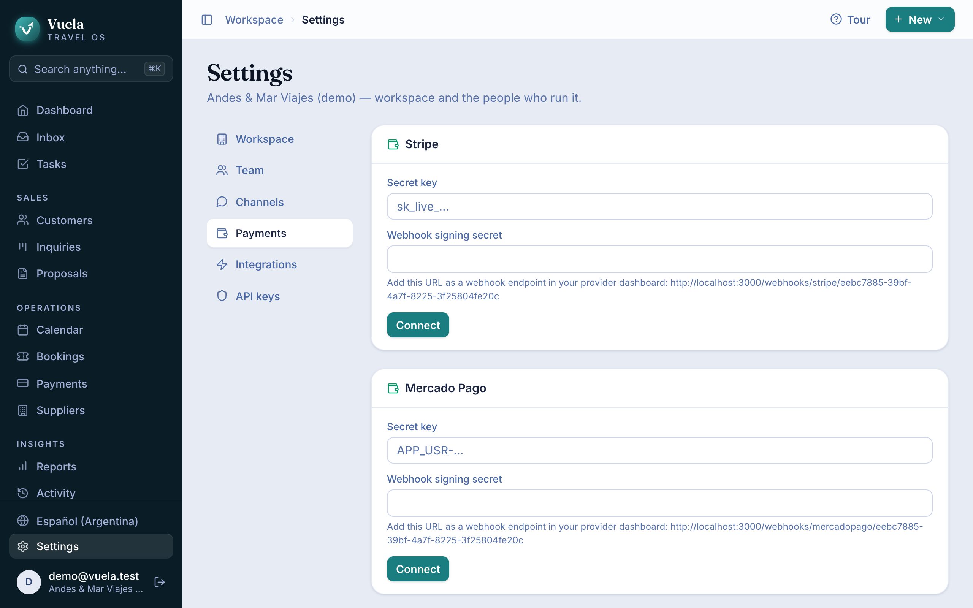The height and width of the screenshot is (608, 973).
Task: Switch language via Español (Argentina)
Action: 91,521
